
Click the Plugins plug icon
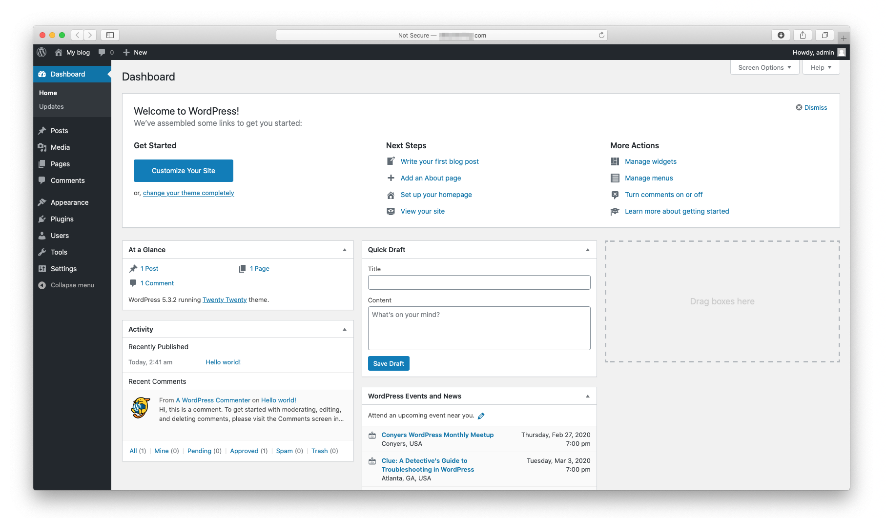point(42,219)
